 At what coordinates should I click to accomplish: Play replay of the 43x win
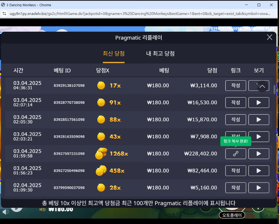[259, 136]
